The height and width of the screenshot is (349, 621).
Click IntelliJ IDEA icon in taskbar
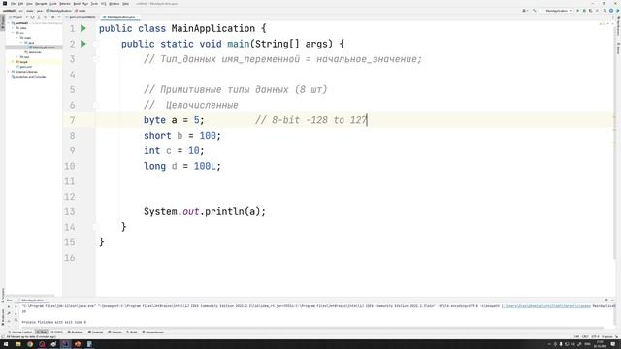coord(65,344)
